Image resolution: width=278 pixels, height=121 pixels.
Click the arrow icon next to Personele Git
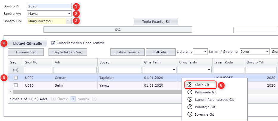point(190,92)
